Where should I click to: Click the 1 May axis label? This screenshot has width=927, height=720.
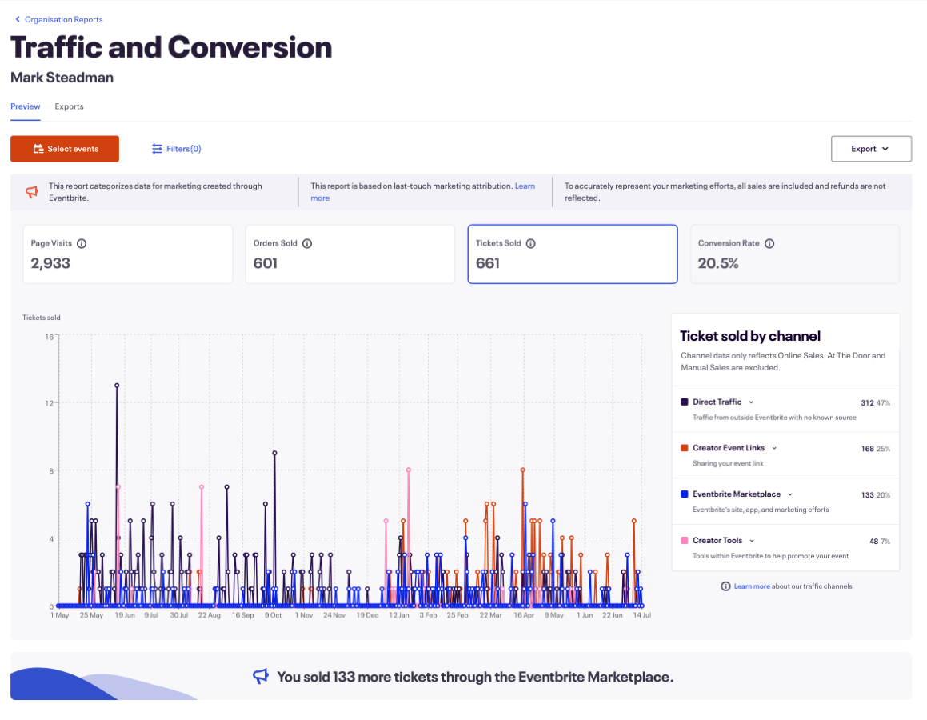click(60, 615)
